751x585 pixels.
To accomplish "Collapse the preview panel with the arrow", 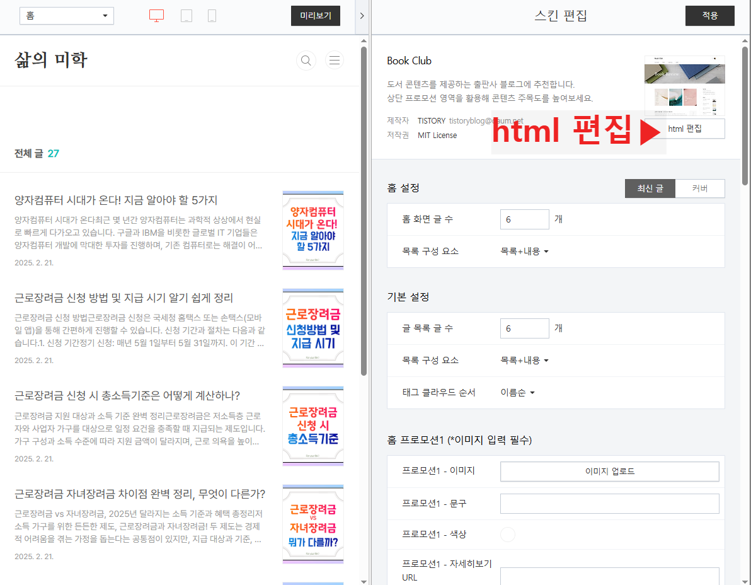I will (362, 16).
